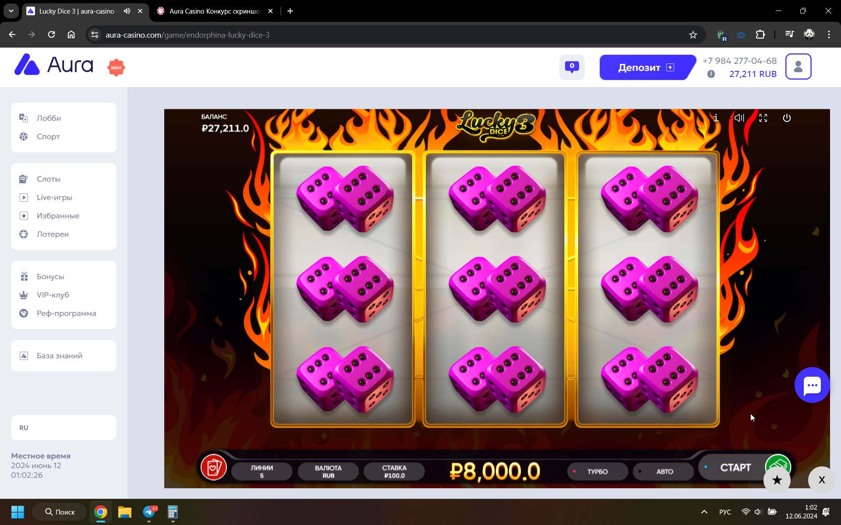Open Слоты in the sidebar

[x=49, y=179]
